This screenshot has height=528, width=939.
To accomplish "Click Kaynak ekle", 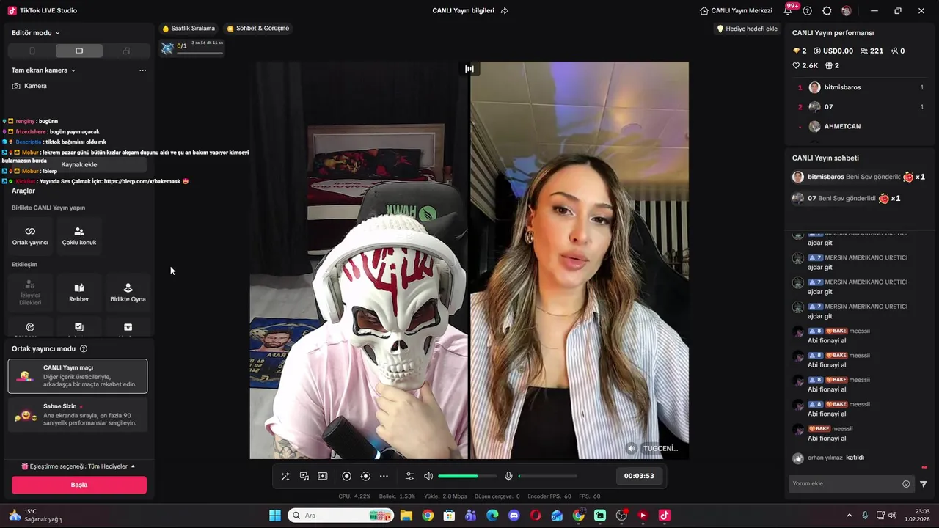I will point(79,164).
